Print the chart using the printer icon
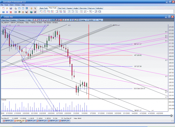 click(x=16, y=8)
